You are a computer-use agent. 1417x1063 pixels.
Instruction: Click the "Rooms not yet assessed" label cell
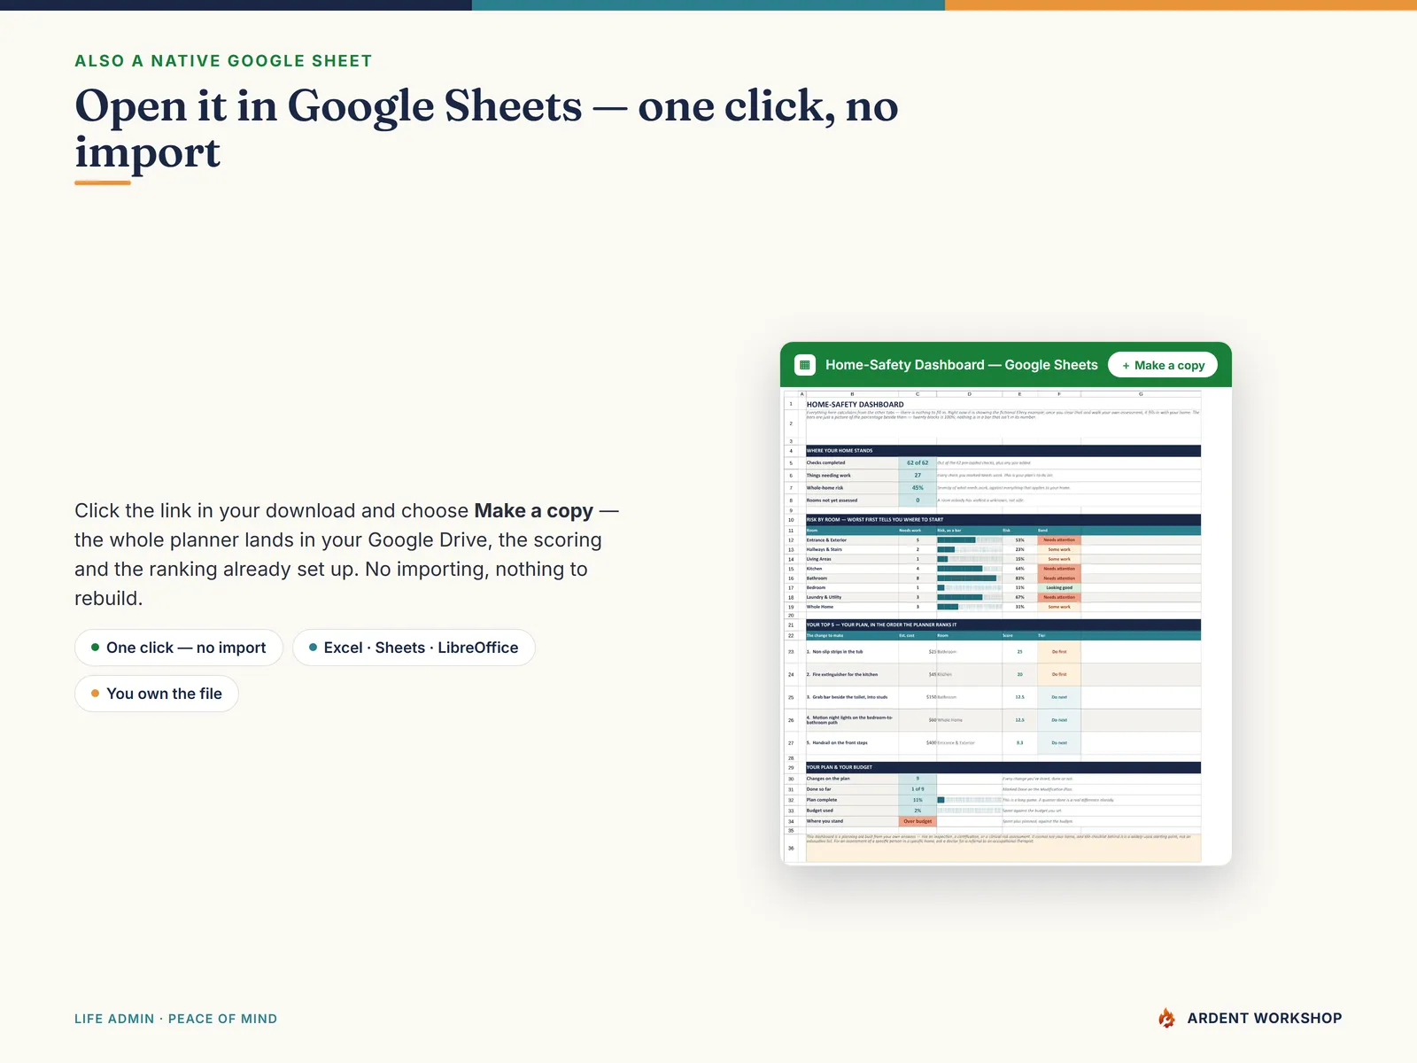852,500
